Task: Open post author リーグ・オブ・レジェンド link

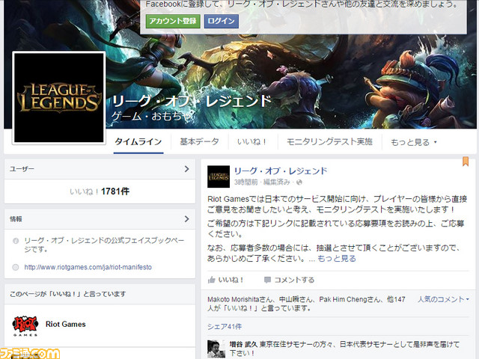Action: click(281, 171)
